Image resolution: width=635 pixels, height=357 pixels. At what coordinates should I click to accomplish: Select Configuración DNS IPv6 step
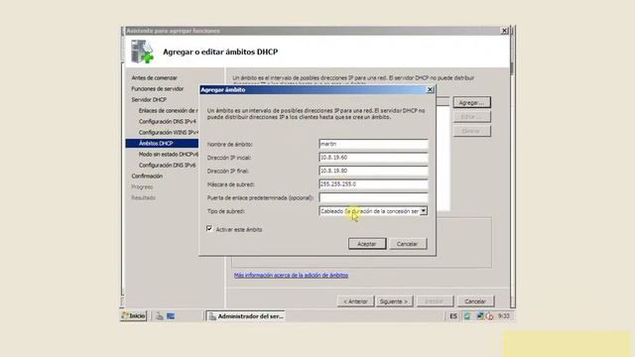point(168,166)
